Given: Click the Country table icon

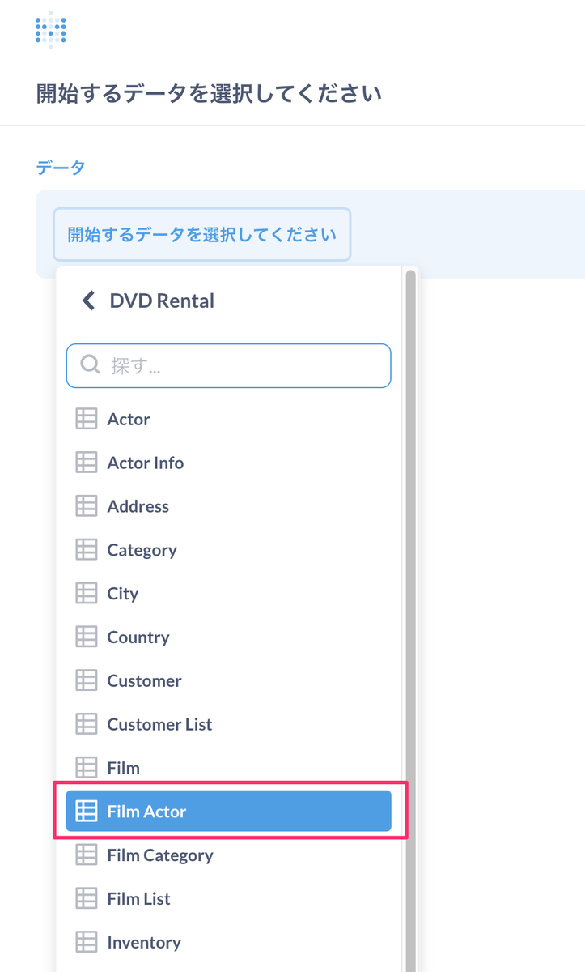Looking at the screenshot, I should 86,637.
